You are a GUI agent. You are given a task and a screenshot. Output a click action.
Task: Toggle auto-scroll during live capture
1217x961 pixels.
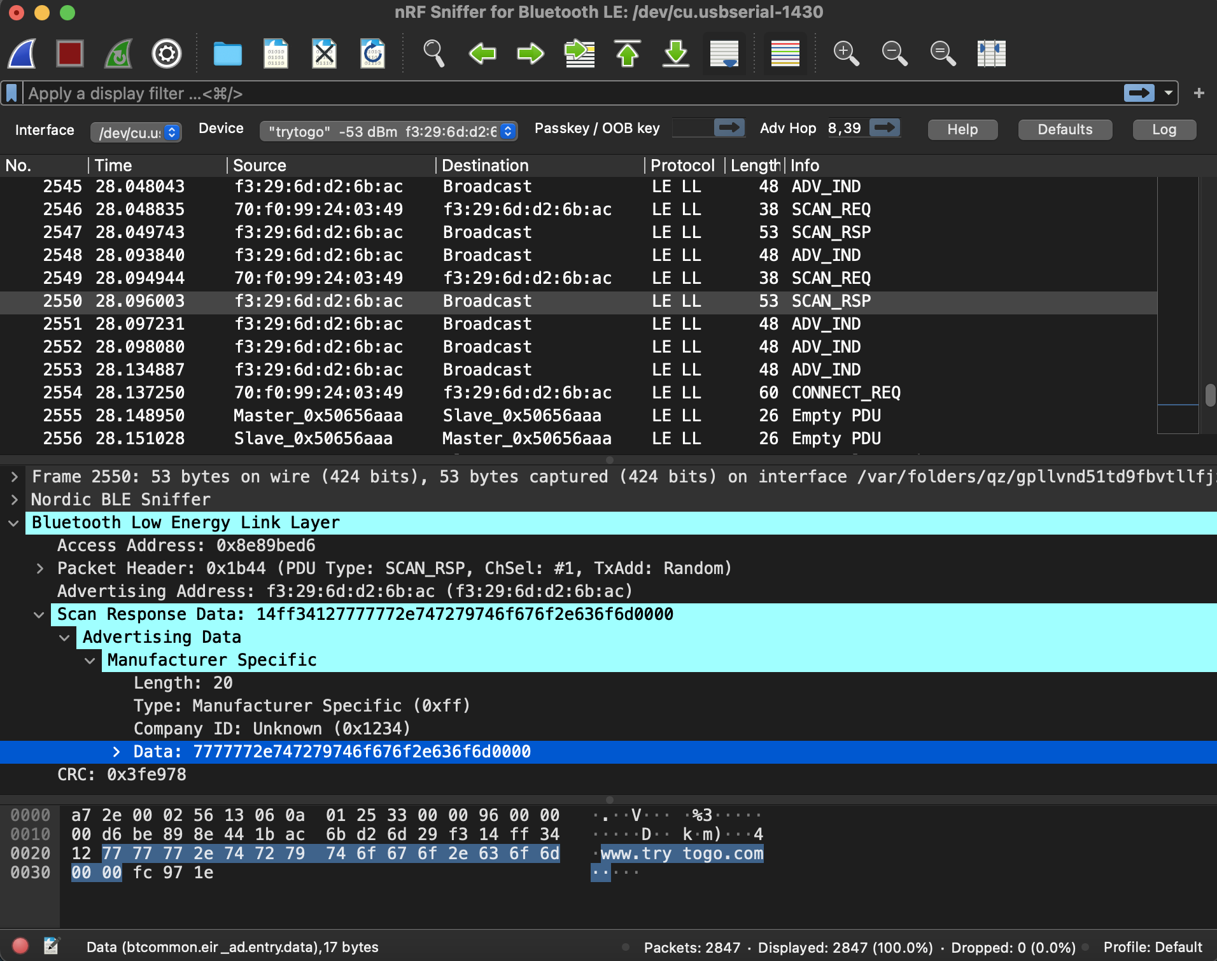tap(724, 53)
